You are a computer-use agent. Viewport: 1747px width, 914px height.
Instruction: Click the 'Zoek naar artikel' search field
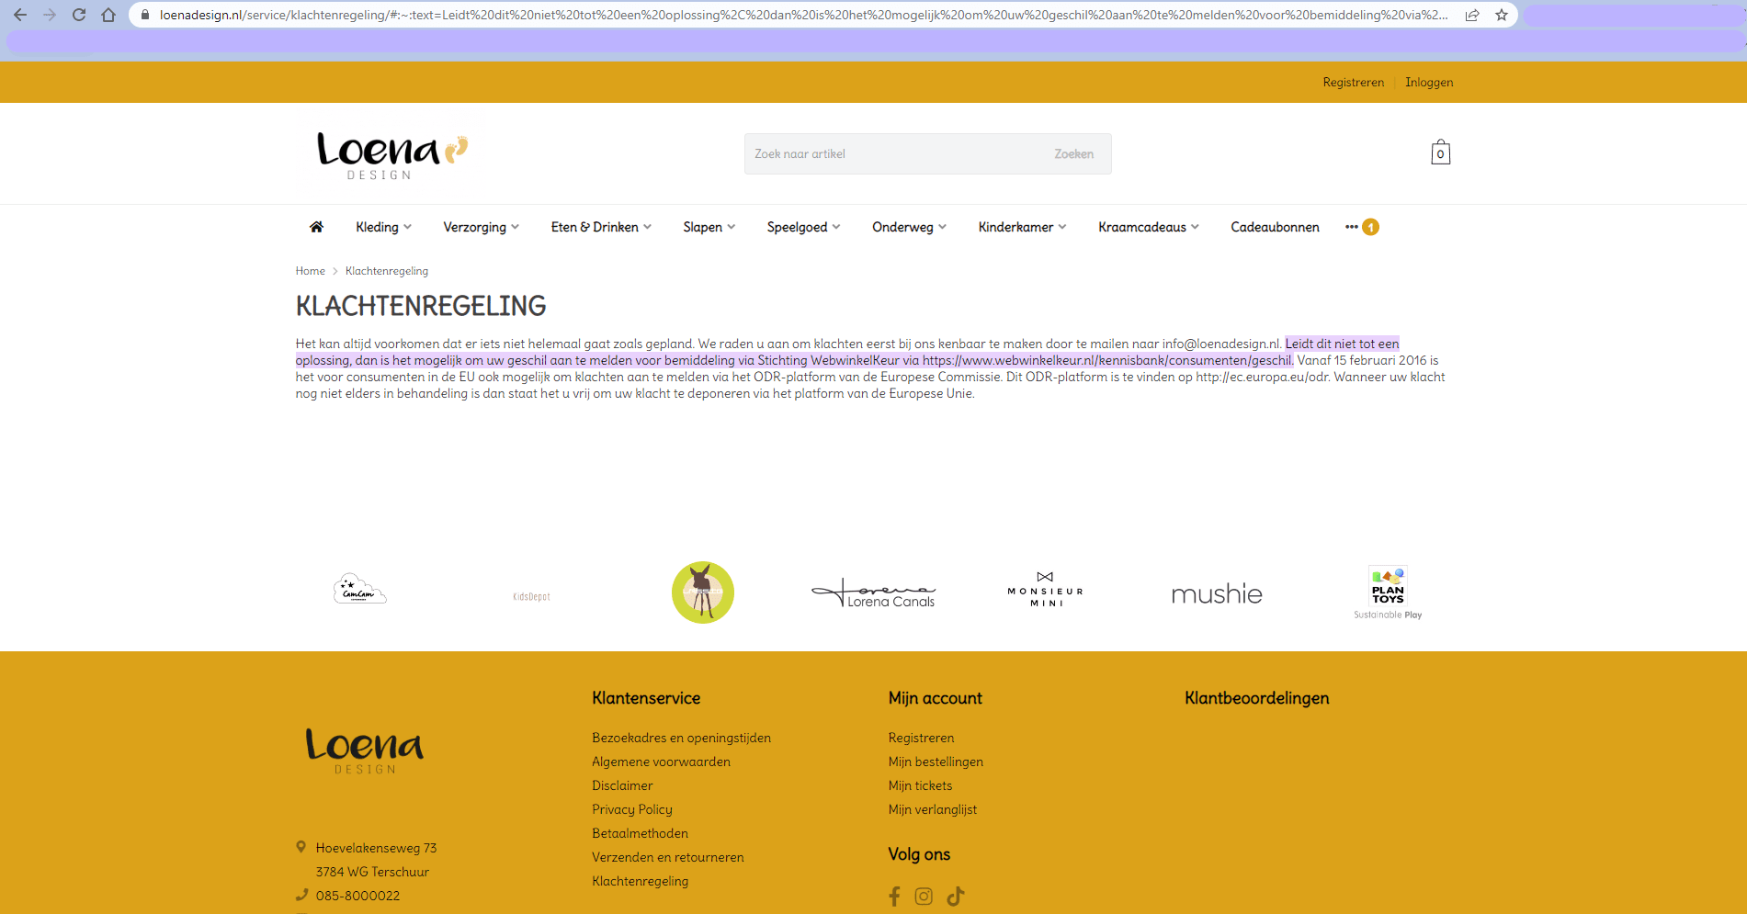pyautogui.click(x=891, y=154)
